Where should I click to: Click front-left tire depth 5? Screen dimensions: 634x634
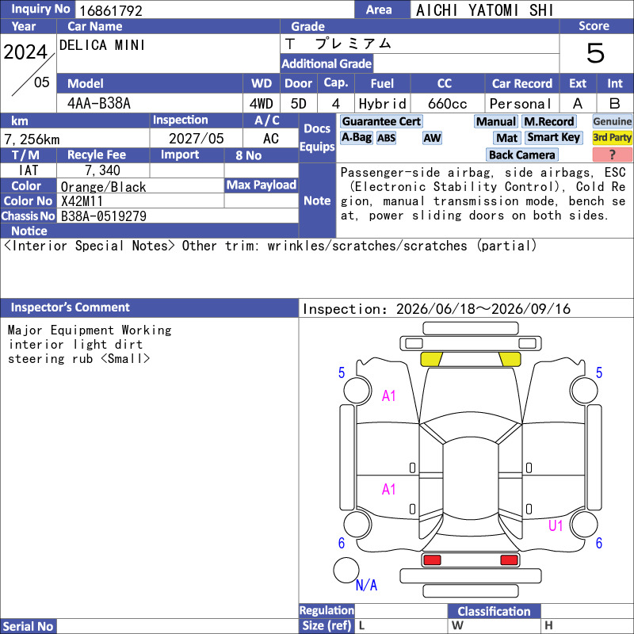(x=342, y=372)
